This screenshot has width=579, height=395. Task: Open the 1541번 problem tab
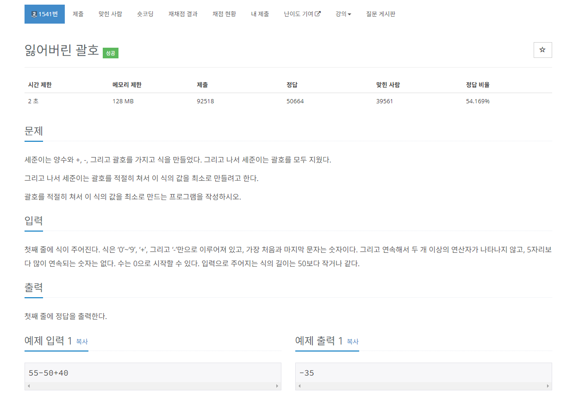point(44,14)
